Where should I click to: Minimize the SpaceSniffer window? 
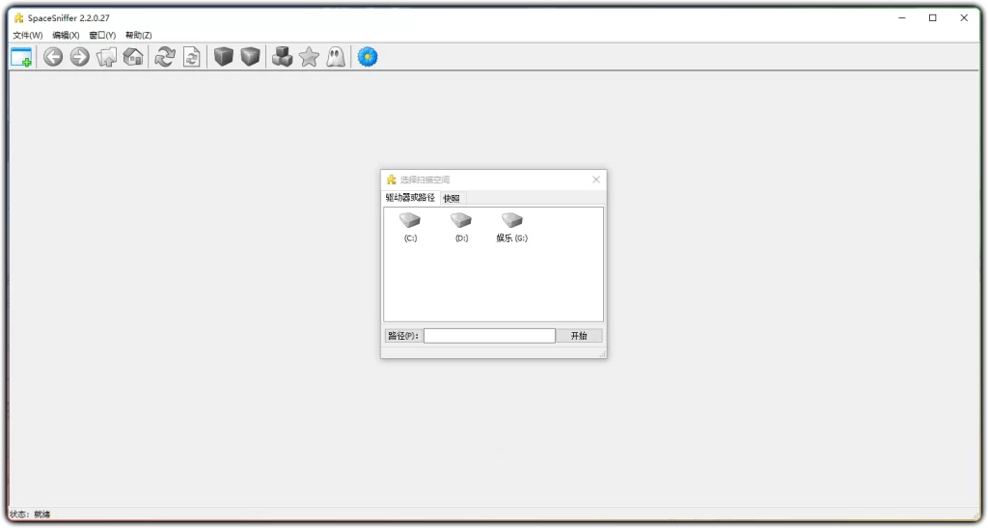tap(902, 17)
